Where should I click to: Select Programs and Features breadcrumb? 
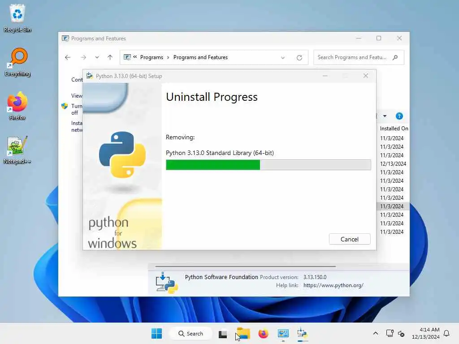pos(200,57)
